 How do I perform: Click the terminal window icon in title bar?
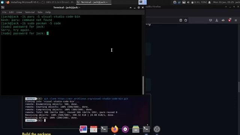coord(3,7)
